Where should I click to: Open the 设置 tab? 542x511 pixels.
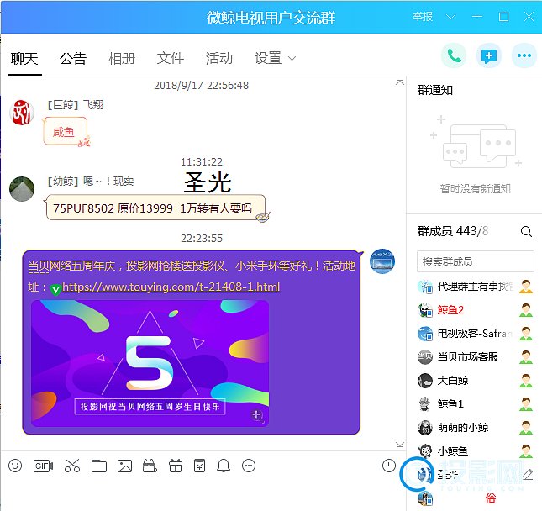coord(268,58)
